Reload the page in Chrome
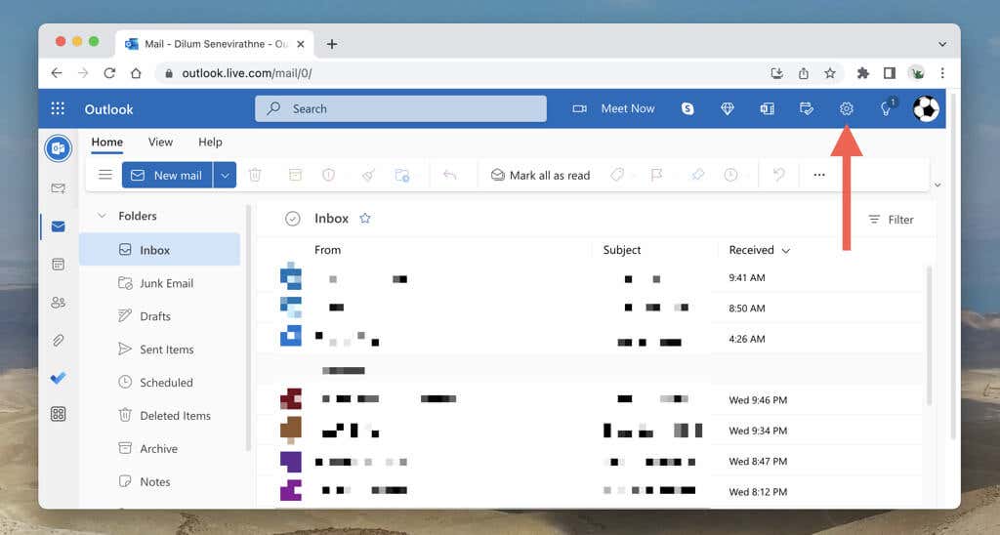 (109, 72)
